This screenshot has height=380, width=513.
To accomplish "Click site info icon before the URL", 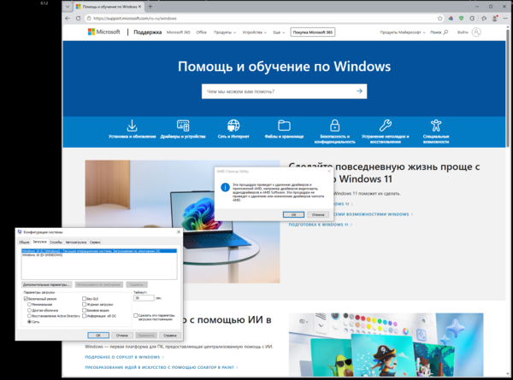I will [88, 18].
